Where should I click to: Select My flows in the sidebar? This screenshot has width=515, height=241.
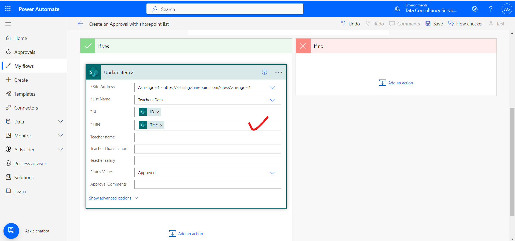coord(24,66)
